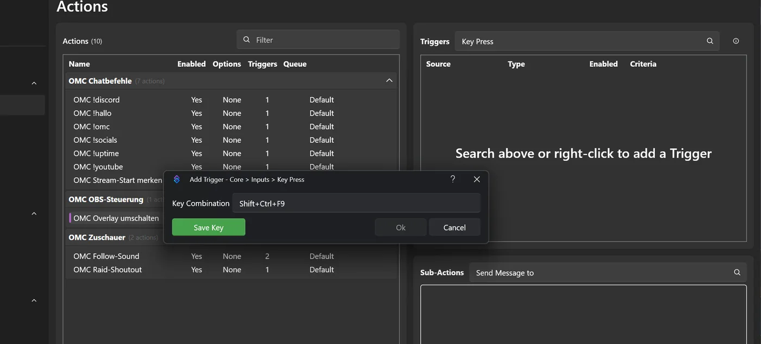Select OMC Overlay umschalten action

116,218
